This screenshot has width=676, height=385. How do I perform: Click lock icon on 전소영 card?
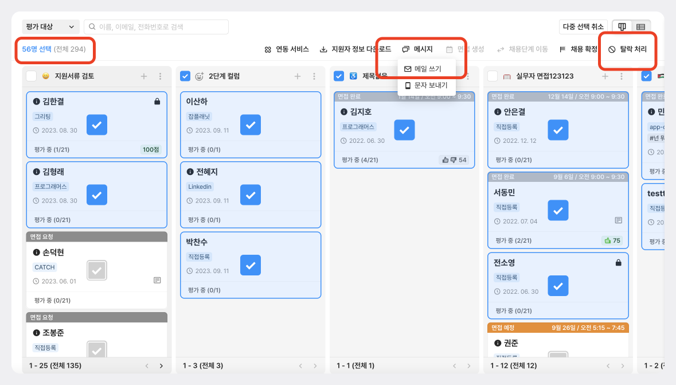click(x=619, y=262)
